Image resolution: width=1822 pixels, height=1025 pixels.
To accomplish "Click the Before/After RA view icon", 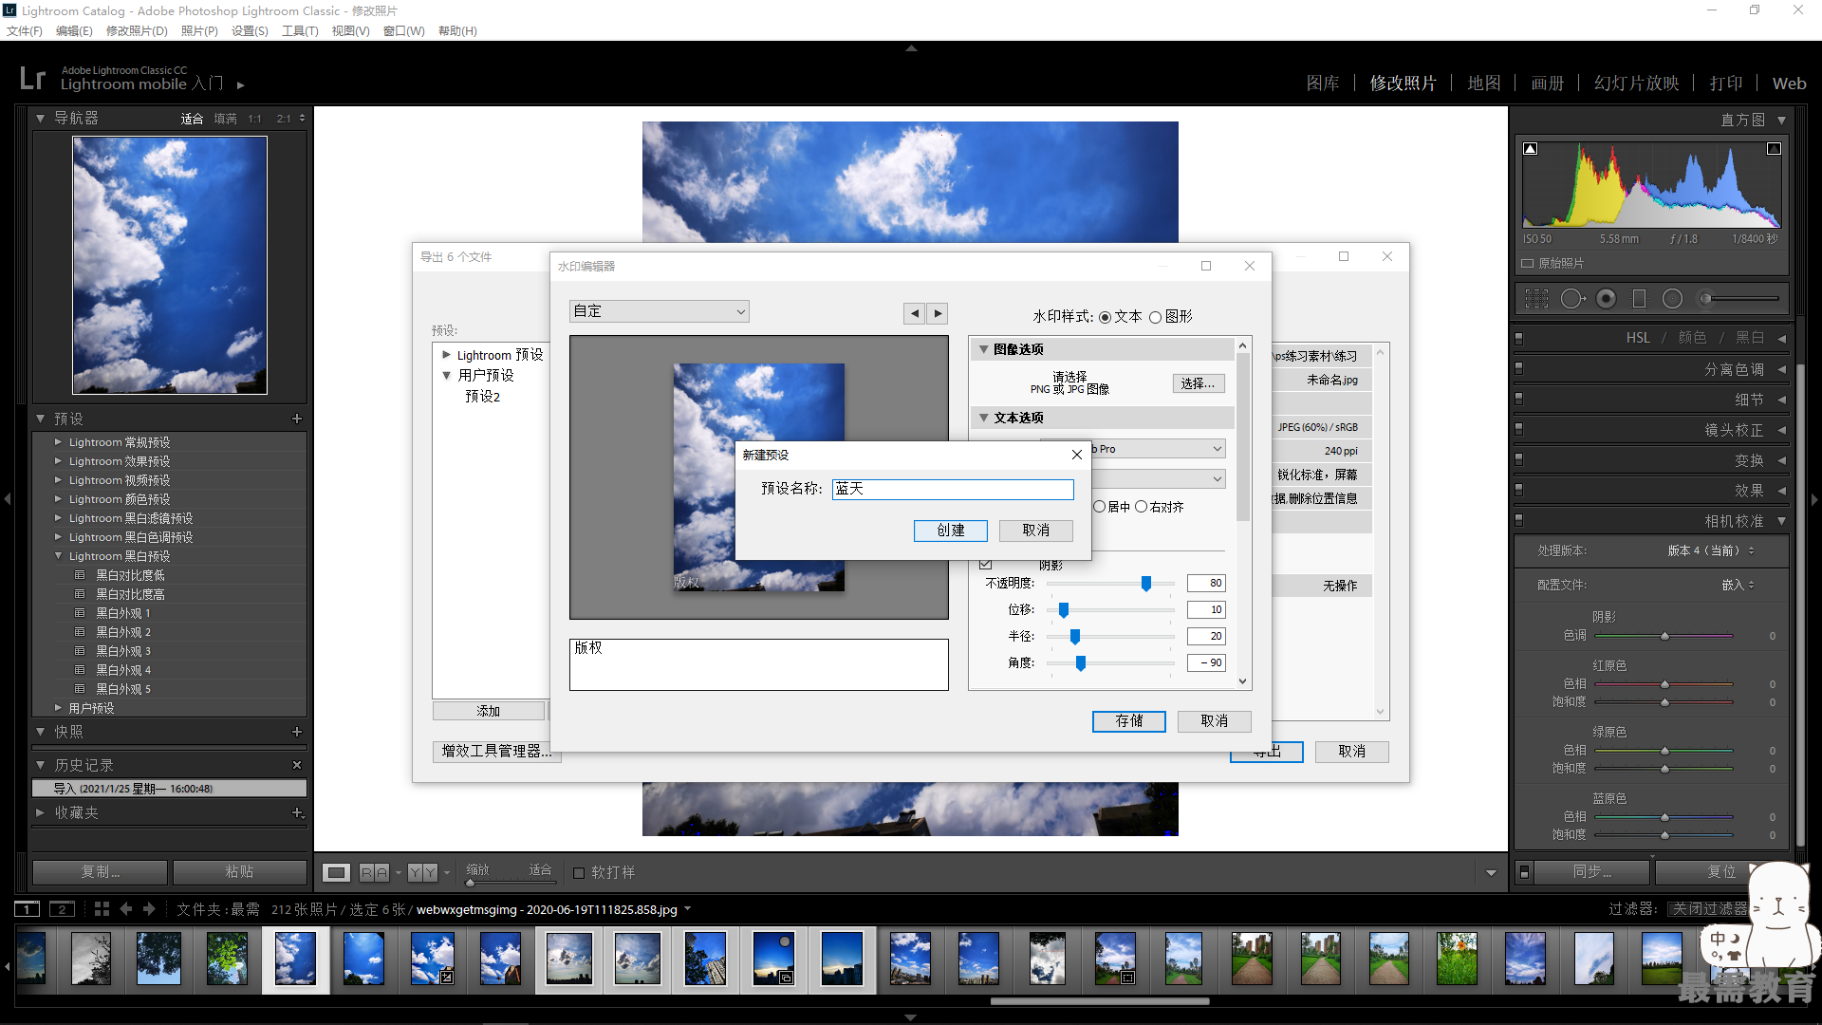I will pyautogui.click(x=375, y=872).
